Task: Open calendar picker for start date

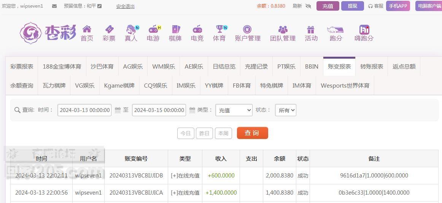Action: click(118, 110)
